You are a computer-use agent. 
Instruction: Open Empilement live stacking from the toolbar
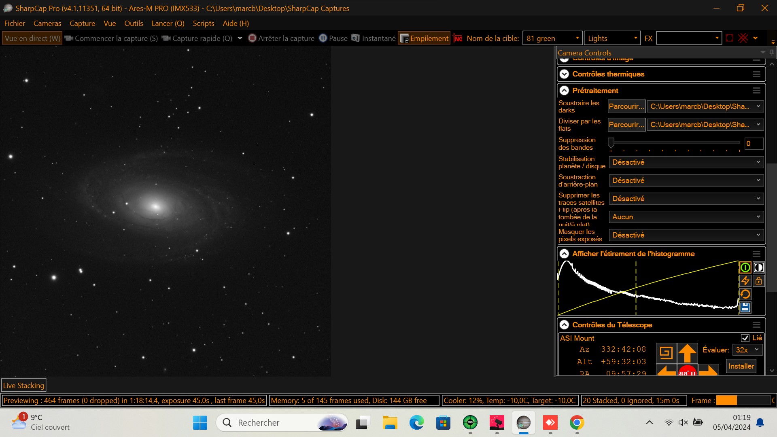coord(423,38)
